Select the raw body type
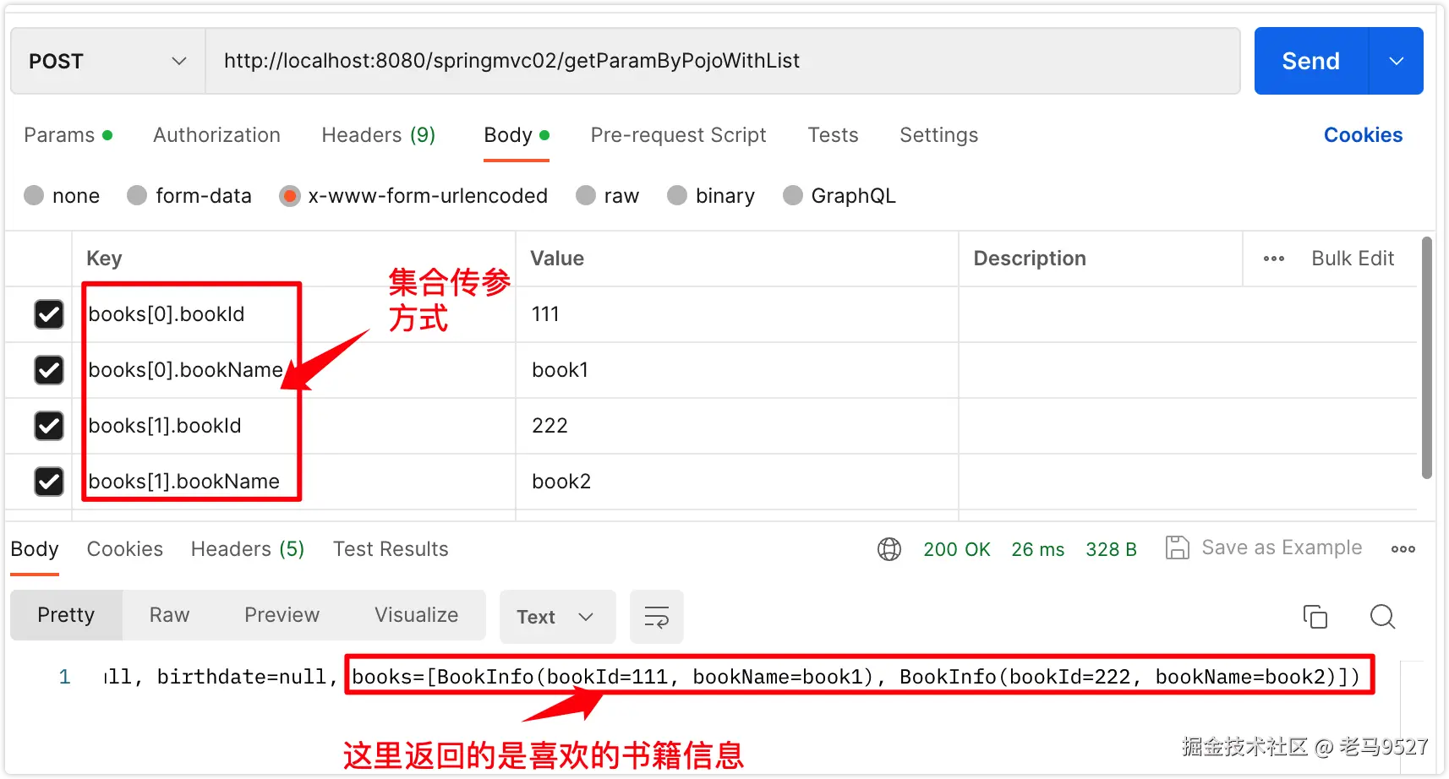The image size is (1449, 779). pos(586,196)
